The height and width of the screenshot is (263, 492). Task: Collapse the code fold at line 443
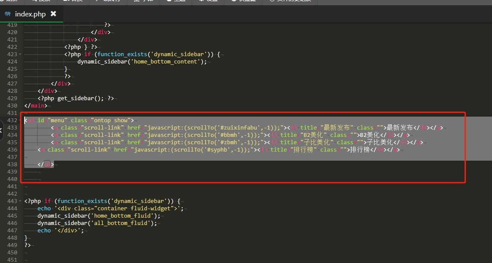coord(20,201)
